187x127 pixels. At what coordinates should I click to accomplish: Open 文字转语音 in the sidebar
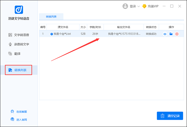(19, 35)
